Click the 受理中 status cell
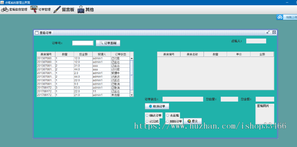 coord(120,73)
